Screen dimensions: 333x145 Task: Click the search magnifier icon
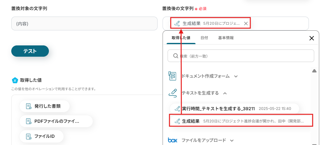pos(176,56)
